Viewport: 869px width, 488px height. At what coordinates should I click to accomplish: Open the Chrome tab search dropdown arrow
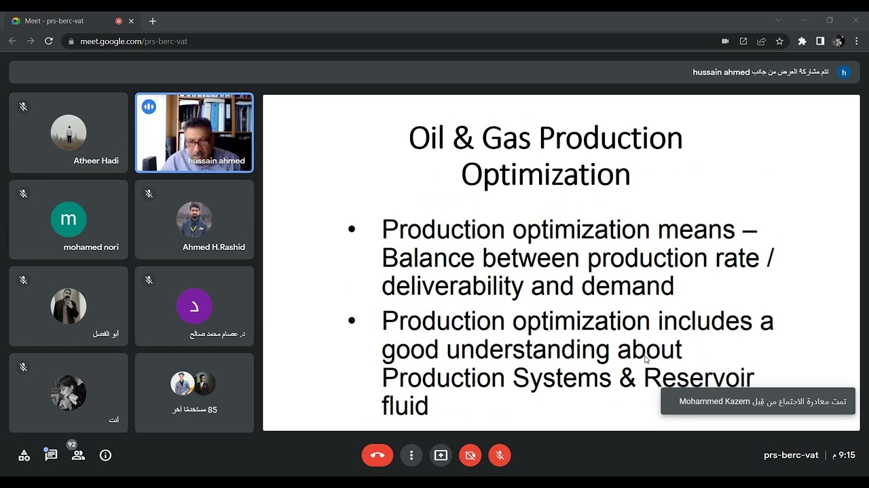click(x=778, y=20)
